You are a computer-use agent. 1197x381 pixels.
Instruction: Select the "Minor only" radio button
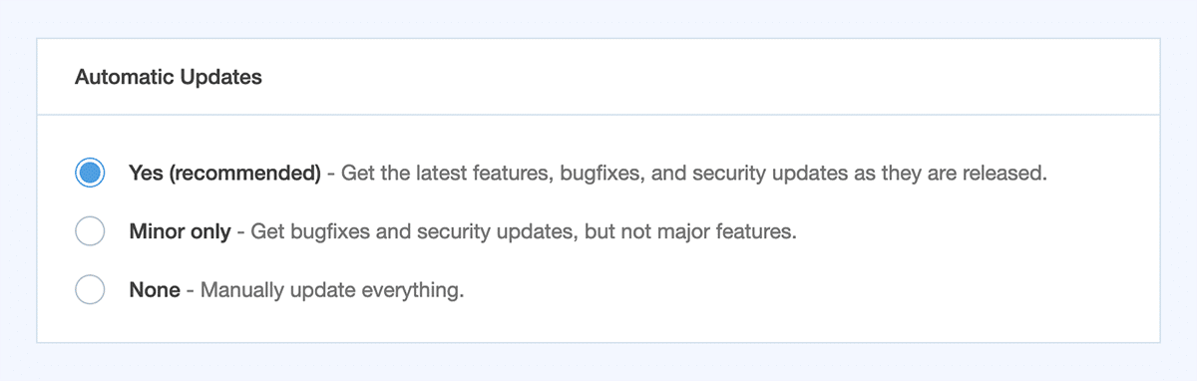(90, 231)
